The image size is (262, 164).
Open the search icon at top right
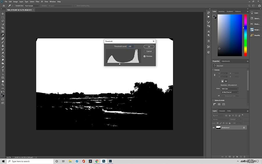(249, 6)
